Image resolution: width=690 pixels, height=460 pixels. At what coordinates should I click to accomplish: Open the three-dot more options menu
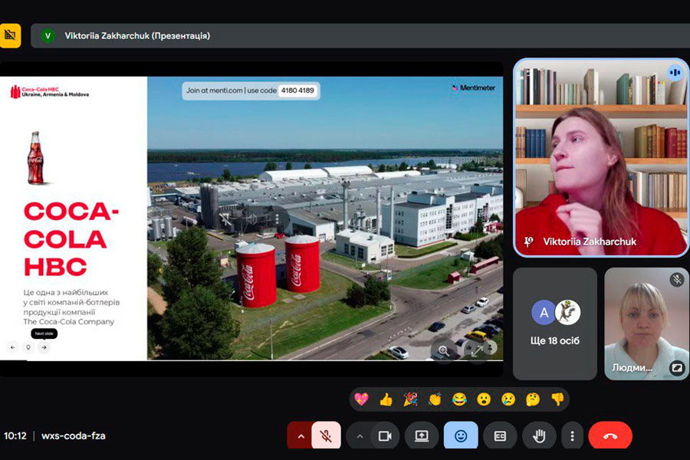coord(572,435)
